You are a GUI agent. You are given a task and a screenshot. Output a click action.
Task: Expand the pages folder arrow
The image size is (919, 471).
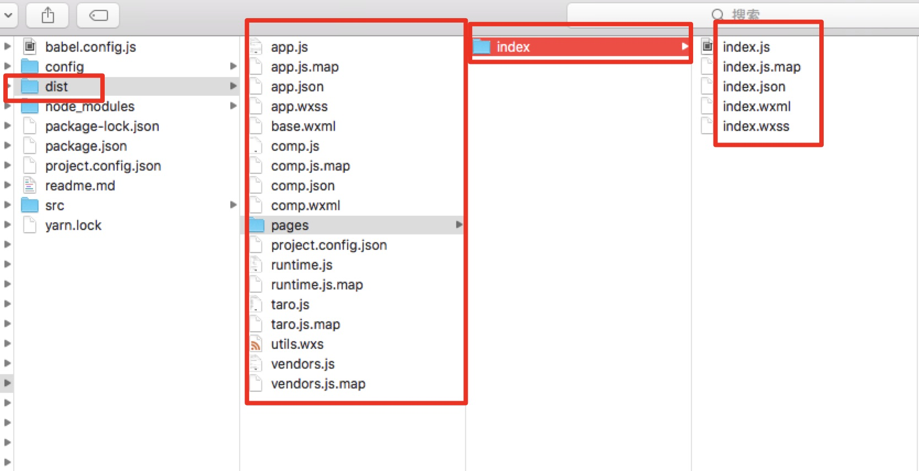coord(459,224)
